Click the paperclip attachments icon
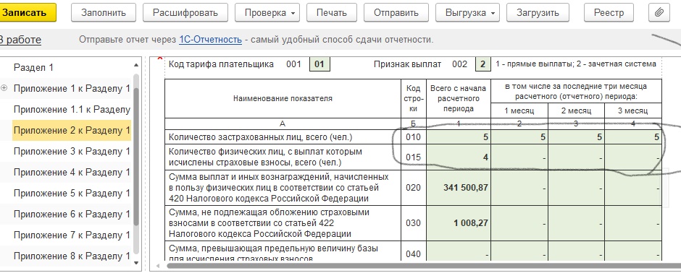Image resolution: width=681 pixels, height=273 pixels. point(659,12)
